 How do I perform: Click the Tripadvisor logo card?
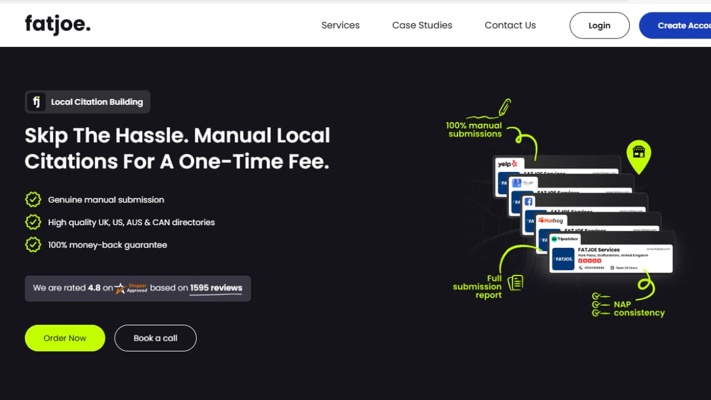(565, 239)
